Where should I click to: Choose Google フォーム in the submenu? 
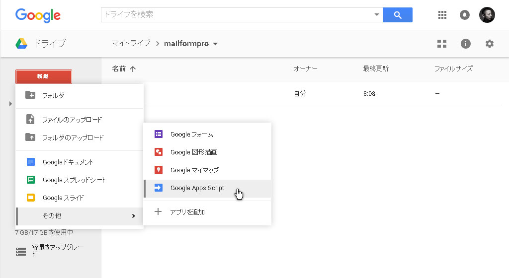pyautogui.click(x=191, y=134)
